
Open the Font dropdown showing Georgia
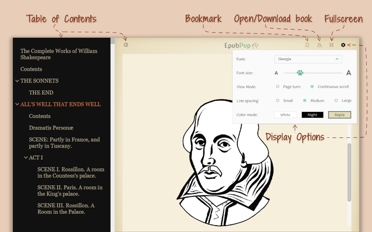coord(308,59)
